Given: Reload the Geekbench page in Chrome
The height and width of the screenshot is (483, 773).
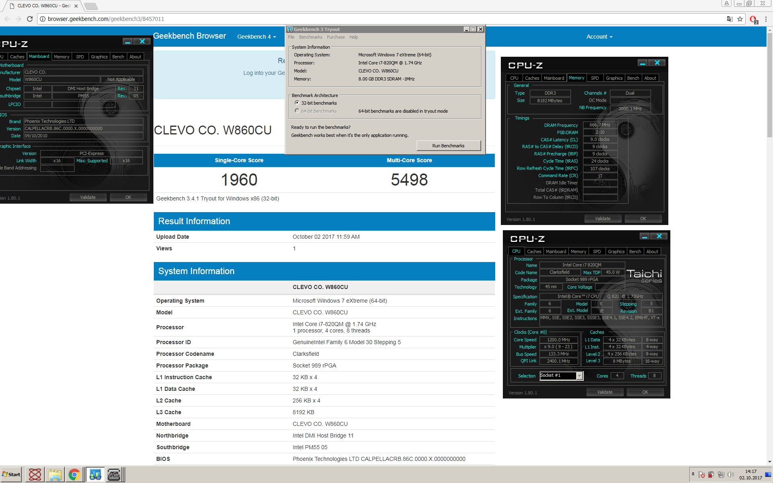Looking at the screenshot, I should click(30, 19).
